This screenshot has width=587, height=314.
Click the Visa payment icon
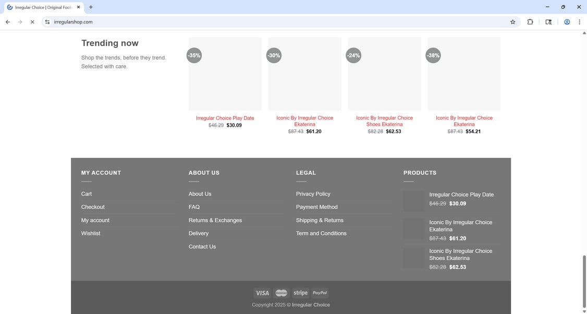pos(262,293)
